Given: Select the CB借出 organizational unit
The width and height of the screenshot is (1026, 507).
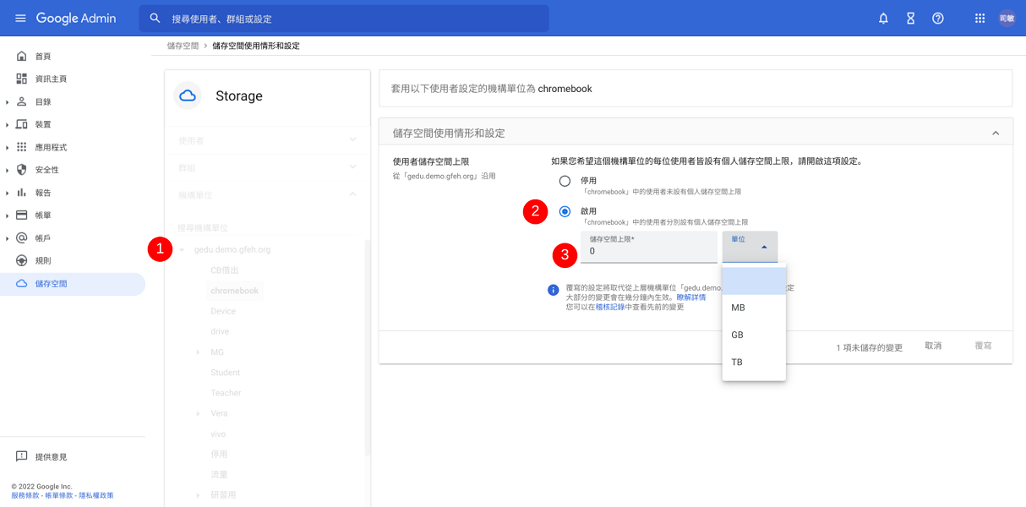Looking at the screenshot, I should pyautogui.click(x=225, y=270).
